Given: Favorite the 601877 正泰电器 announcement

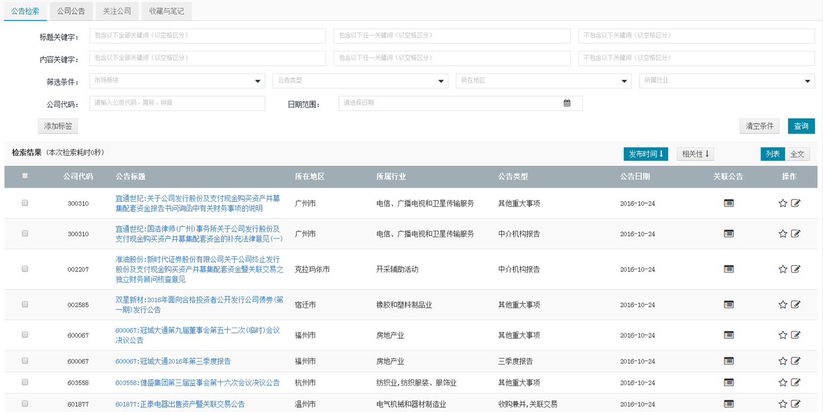Looking at the screenshot, I should coord(783,404).
